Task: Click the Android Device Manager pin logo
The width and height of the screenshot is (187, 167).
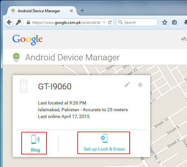Action: coord(16,57)
